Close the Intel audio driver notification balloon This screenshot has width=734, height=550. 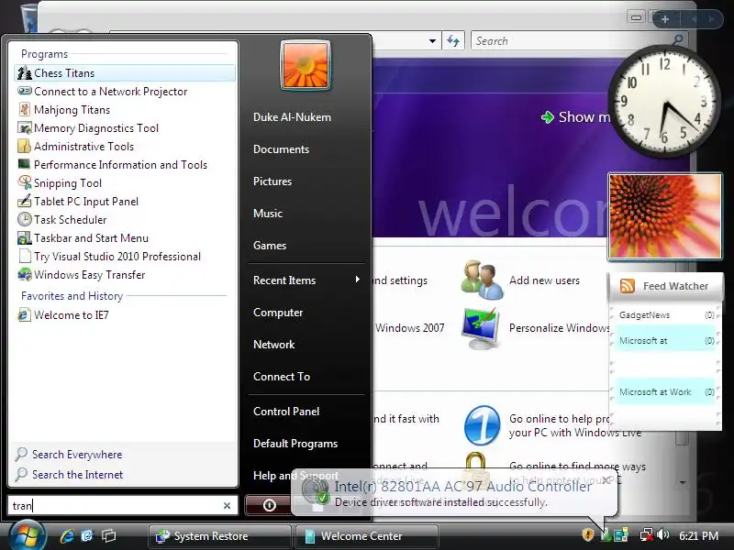[x=606, y=479]
